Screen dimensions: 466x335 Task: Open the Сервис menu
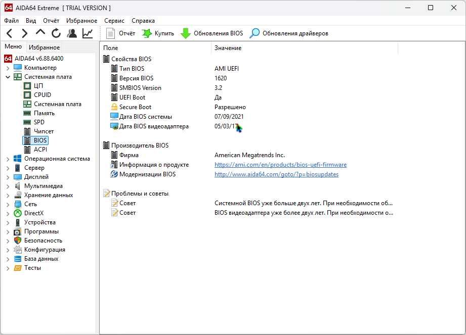[114, 21]
